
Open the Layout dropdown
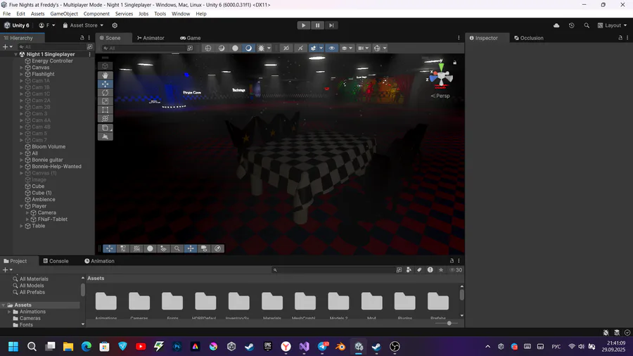pyautogui.click(x=613, y=25)
